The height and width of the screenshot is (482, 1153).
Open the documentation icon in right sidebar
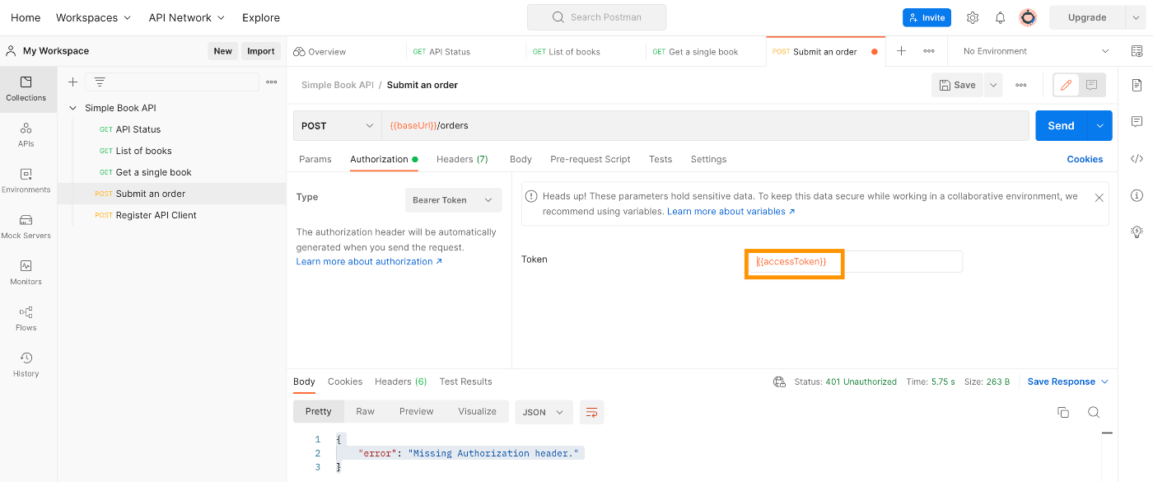[x=1137, y=85]
